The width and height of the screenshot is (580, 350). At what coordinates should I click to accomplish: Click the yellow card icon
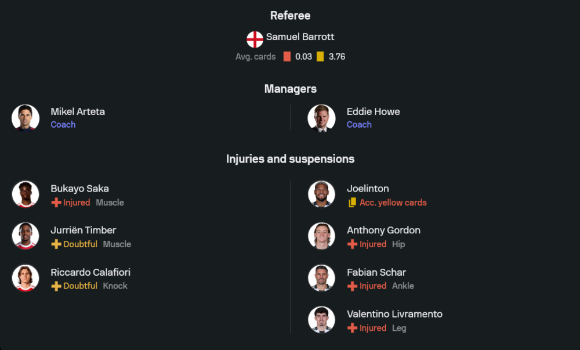point(320,57)
